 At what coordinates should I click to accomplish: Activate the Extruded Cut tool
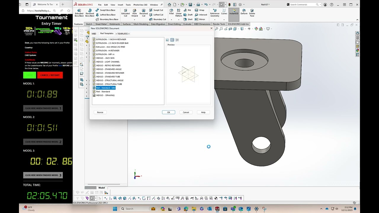coord(126,12)
